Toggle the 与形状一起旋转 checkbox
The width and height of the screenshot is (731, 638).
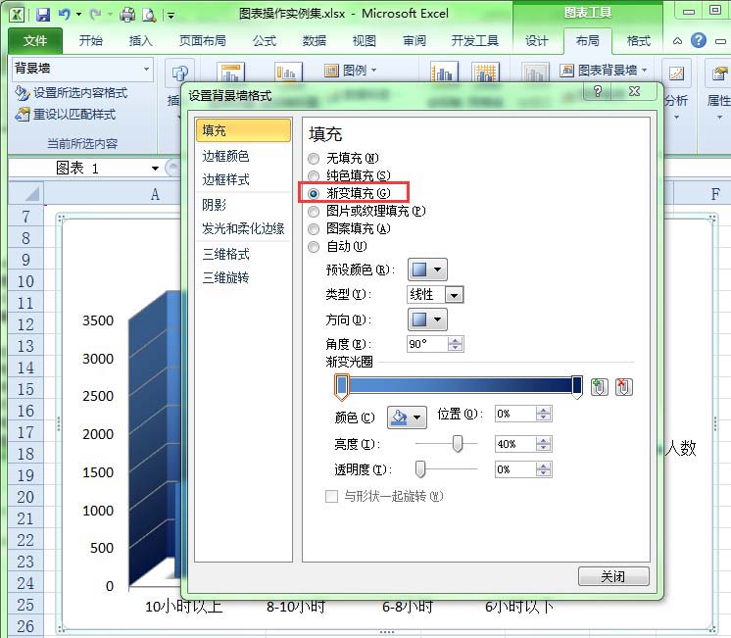(331, 496)
